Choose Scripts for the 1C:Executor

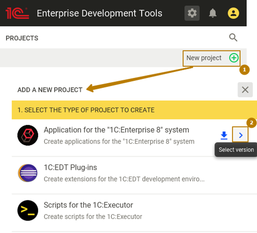pos(88,205)
